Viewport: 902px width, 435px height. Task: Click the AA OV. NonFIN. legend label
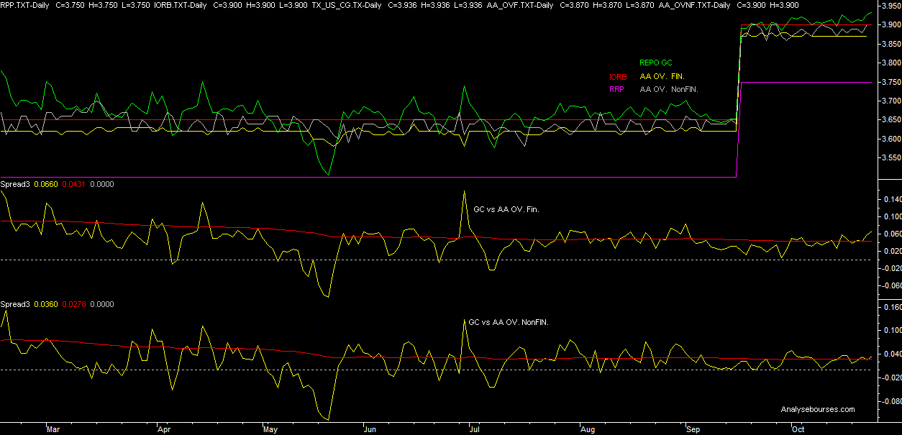click(669, 89)
